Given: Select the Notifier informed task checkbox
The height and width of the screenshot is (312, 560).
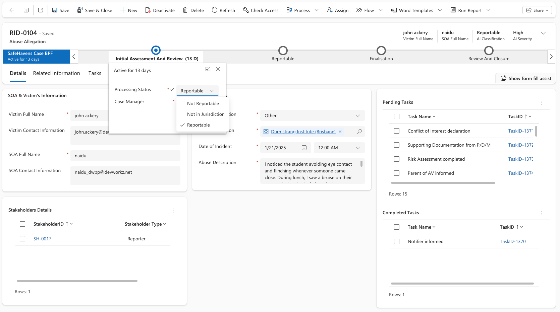Looking at the screenshot, I should pos(397,241).
